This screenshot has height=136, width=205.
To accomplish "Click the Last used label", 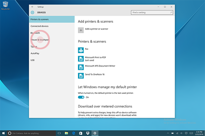I will click(90, 60).
